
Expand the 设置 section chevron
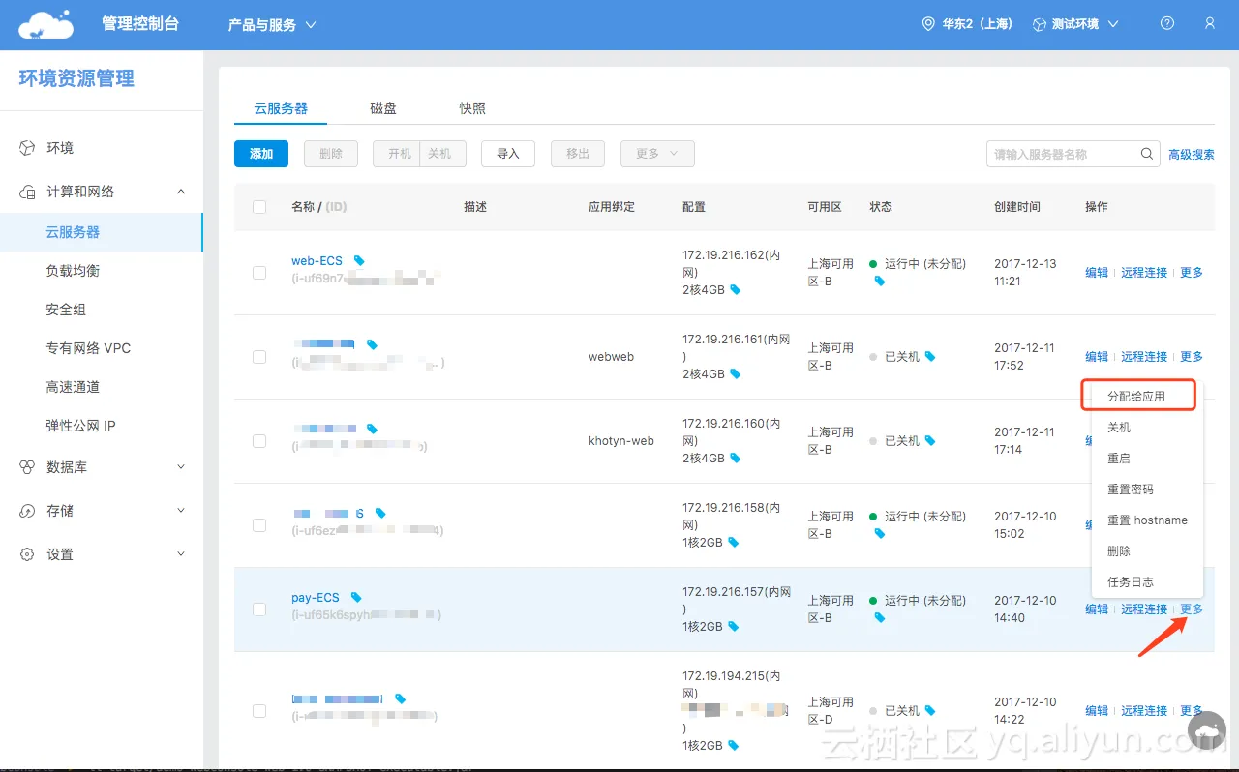181,554
